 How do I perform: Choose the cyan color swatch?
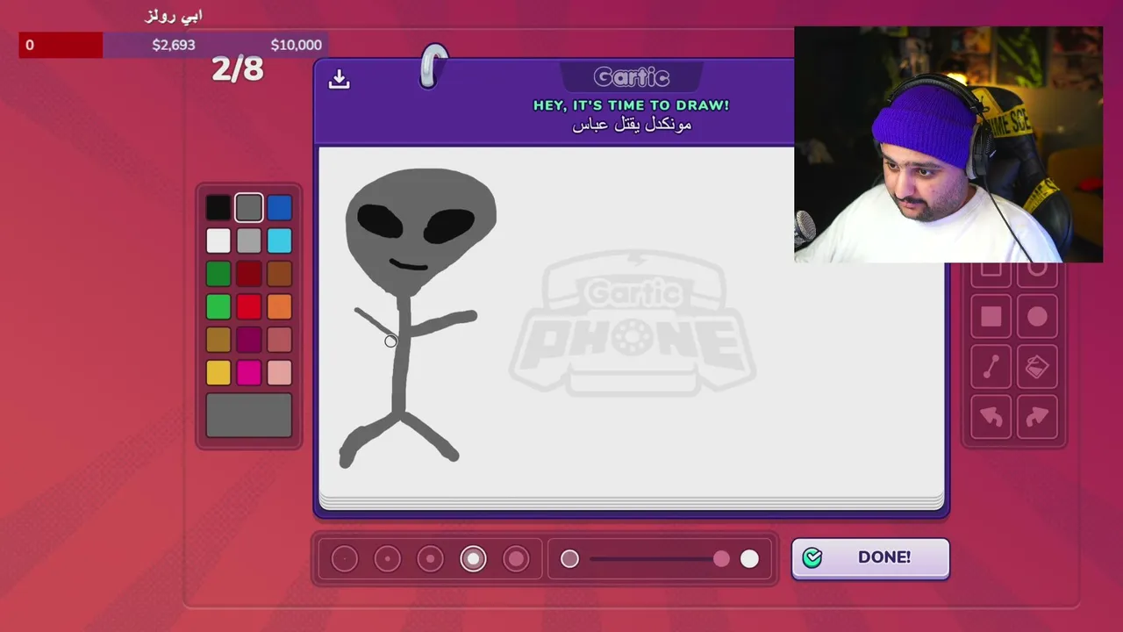(279, 241)
